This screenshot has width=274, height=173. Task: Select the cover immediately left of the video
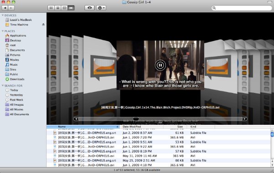(x=100, y=65)
